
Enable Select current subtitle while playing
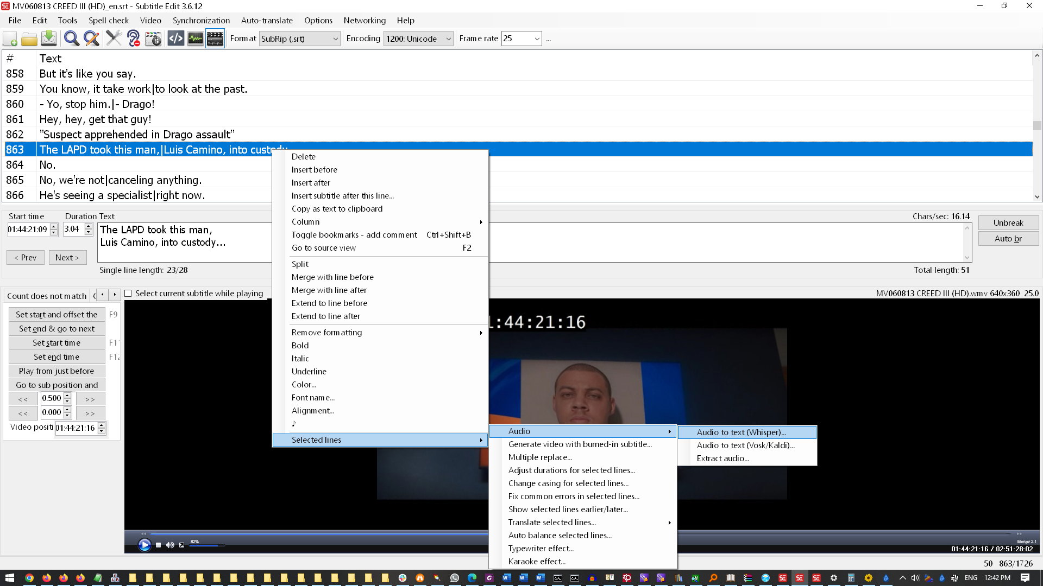128,293
